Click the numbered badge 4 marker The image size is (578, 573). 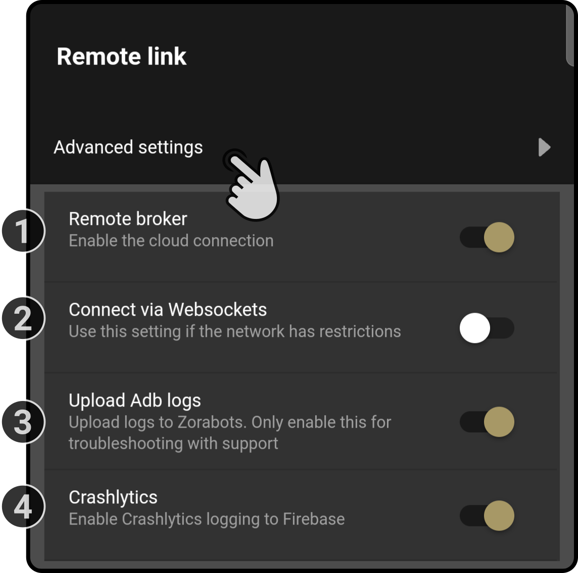(x=23, y=507)
